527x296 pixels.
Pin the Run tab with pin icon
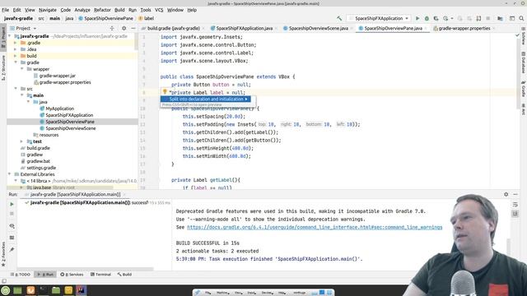[x=12, y=249]
